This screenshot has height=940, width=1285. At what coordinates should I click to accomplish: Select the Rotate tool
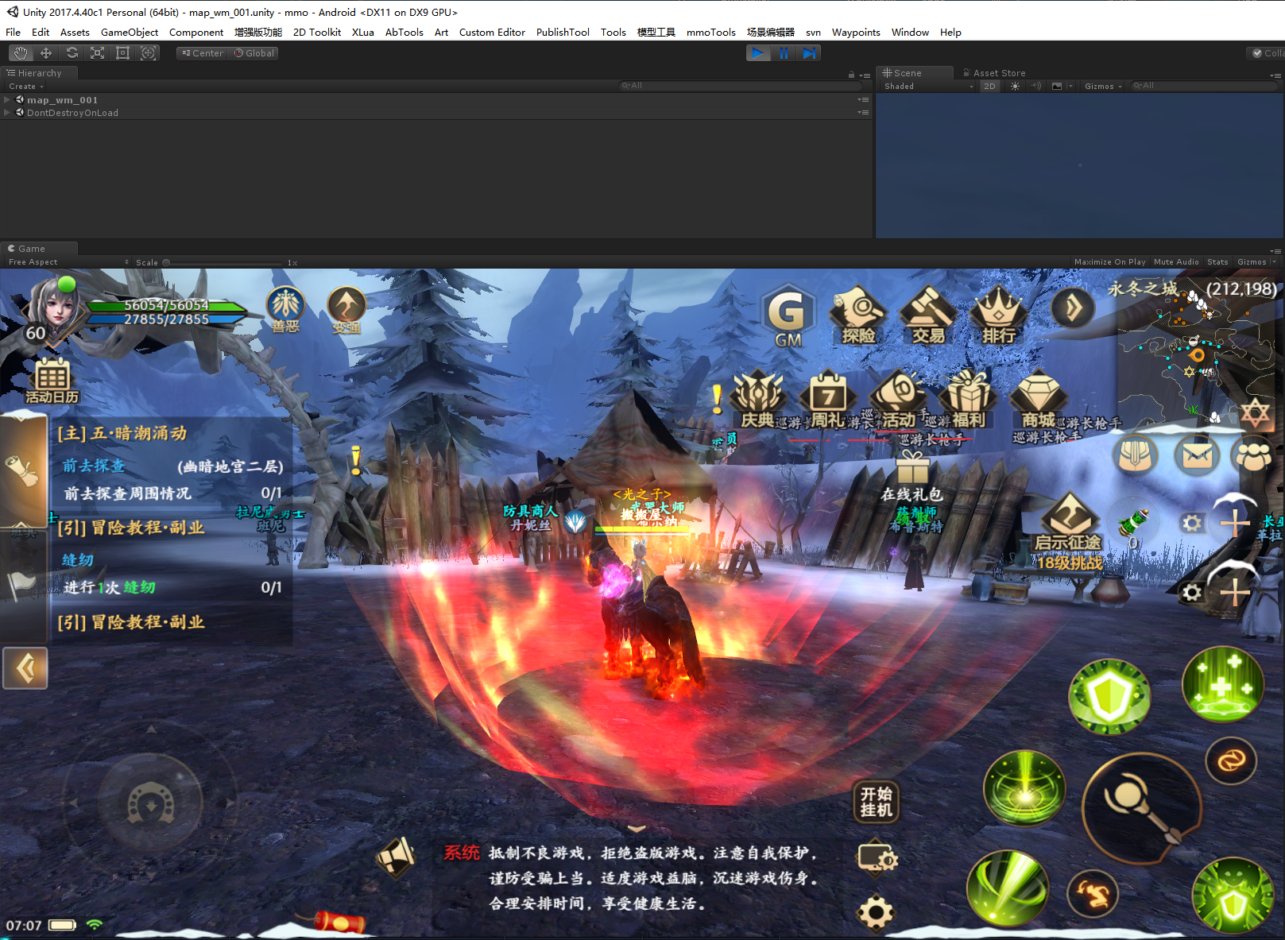point(72,53)
